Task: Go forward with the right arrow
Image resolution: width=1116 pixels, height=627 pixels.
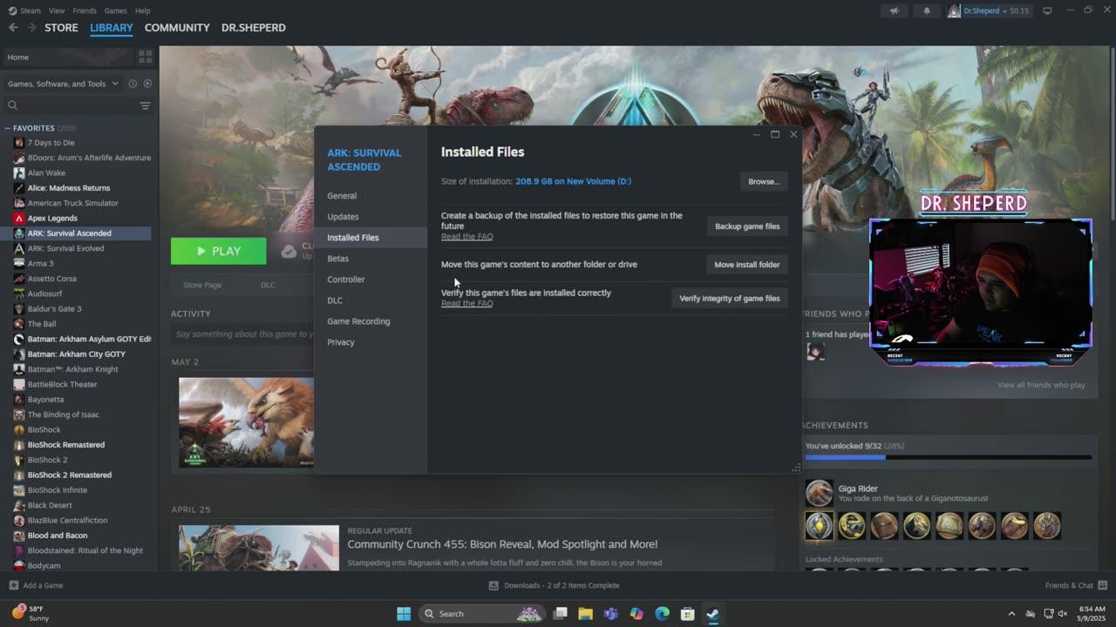Action: 32,28
